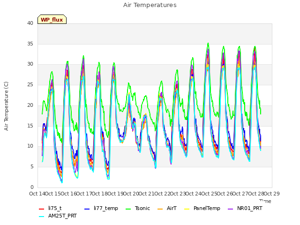Click the AirT legend label
Image resolution: width=300 pixels, height=225 pixels.
click(x=172, y=208)
